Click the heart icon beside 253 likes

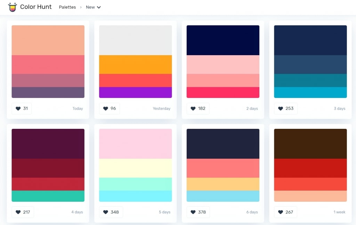[x=281, y=108]
